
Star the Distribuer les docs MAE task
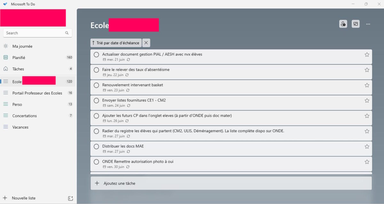coord(367,146)
